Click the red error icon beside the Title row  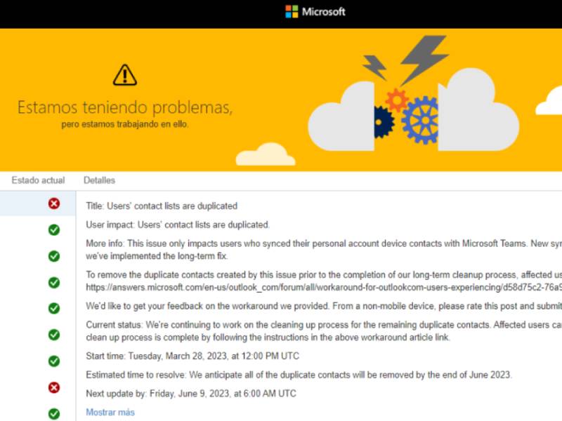tap(54, 204)
